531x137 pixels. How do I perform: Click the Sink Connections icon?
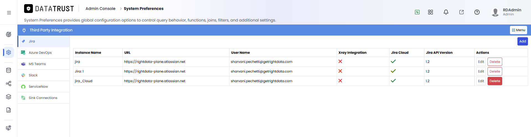click(x=23, y=98)
